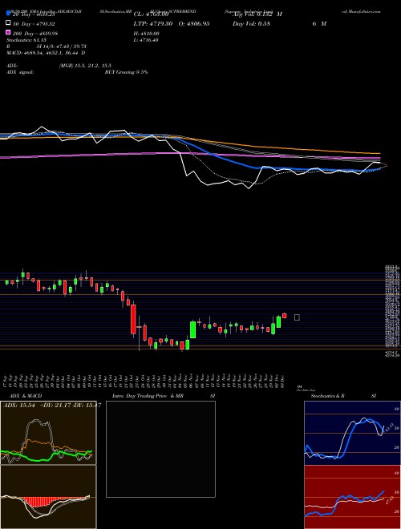This screenshot has height=529, width=401.
Task: Click the L: day low value
Action: click(146, 40)
